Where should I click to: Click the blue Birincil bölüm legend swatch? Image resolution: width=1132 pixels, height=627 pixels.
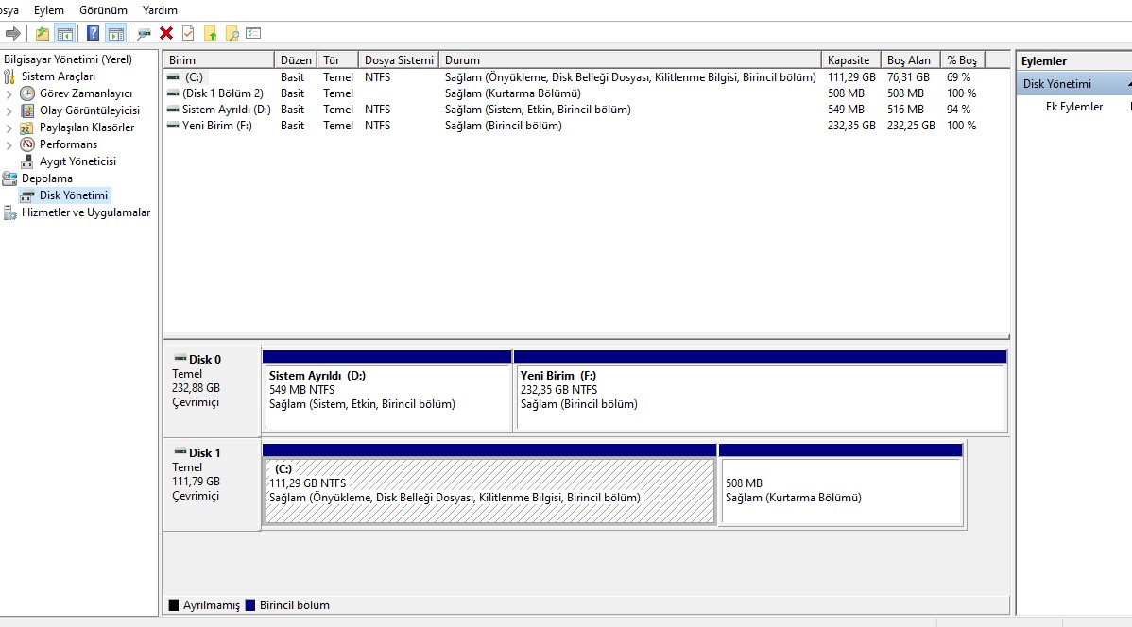tap(250, 605)
